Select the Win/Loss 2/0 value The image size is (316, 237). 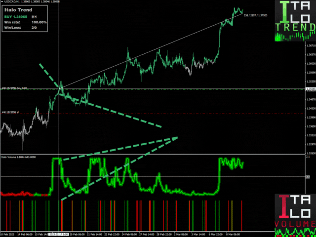point(35,28)
